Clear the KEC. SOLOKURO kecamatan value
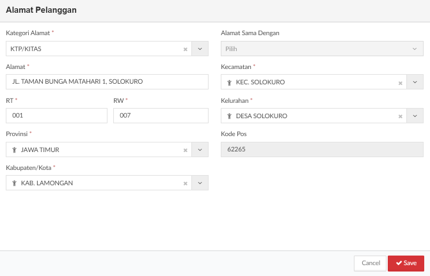The width and height of the screenshot is (430, 276). click(x=401, y=83)
